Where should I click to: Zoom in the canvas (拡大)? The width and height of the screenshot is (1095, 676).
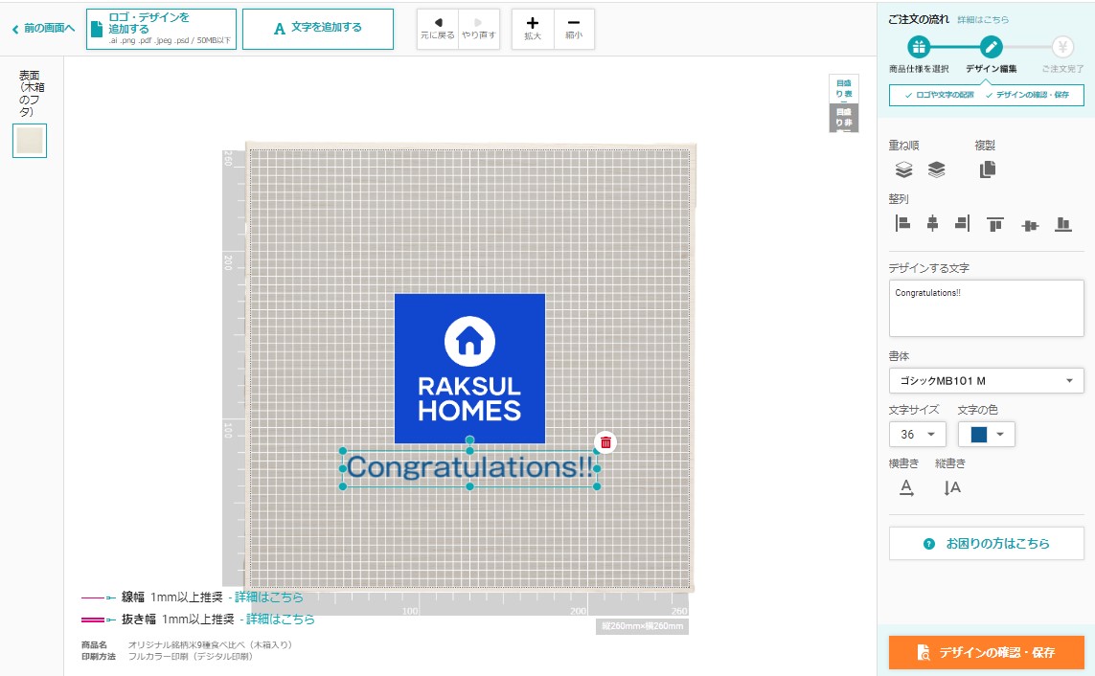pyautogui.click(x=533, y=29)
